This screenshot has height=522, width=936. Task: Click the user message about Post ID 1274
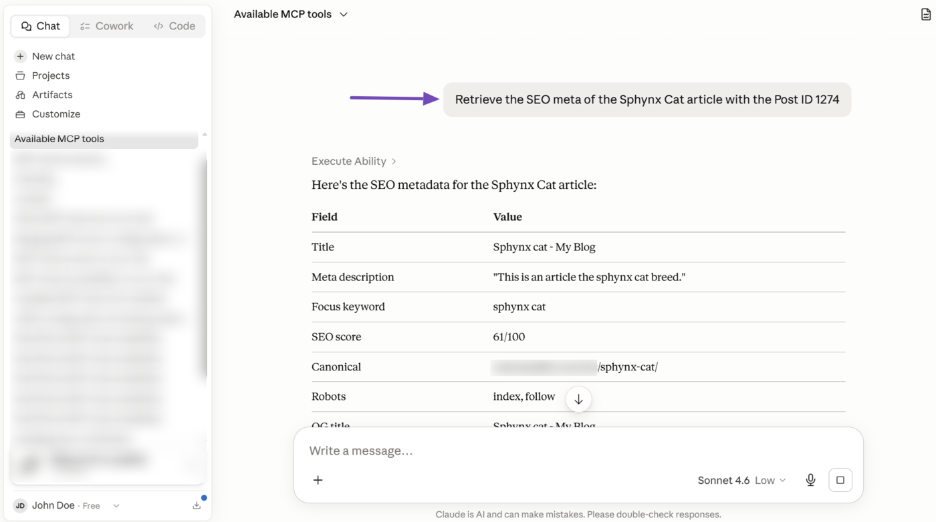tap(647, 99)
